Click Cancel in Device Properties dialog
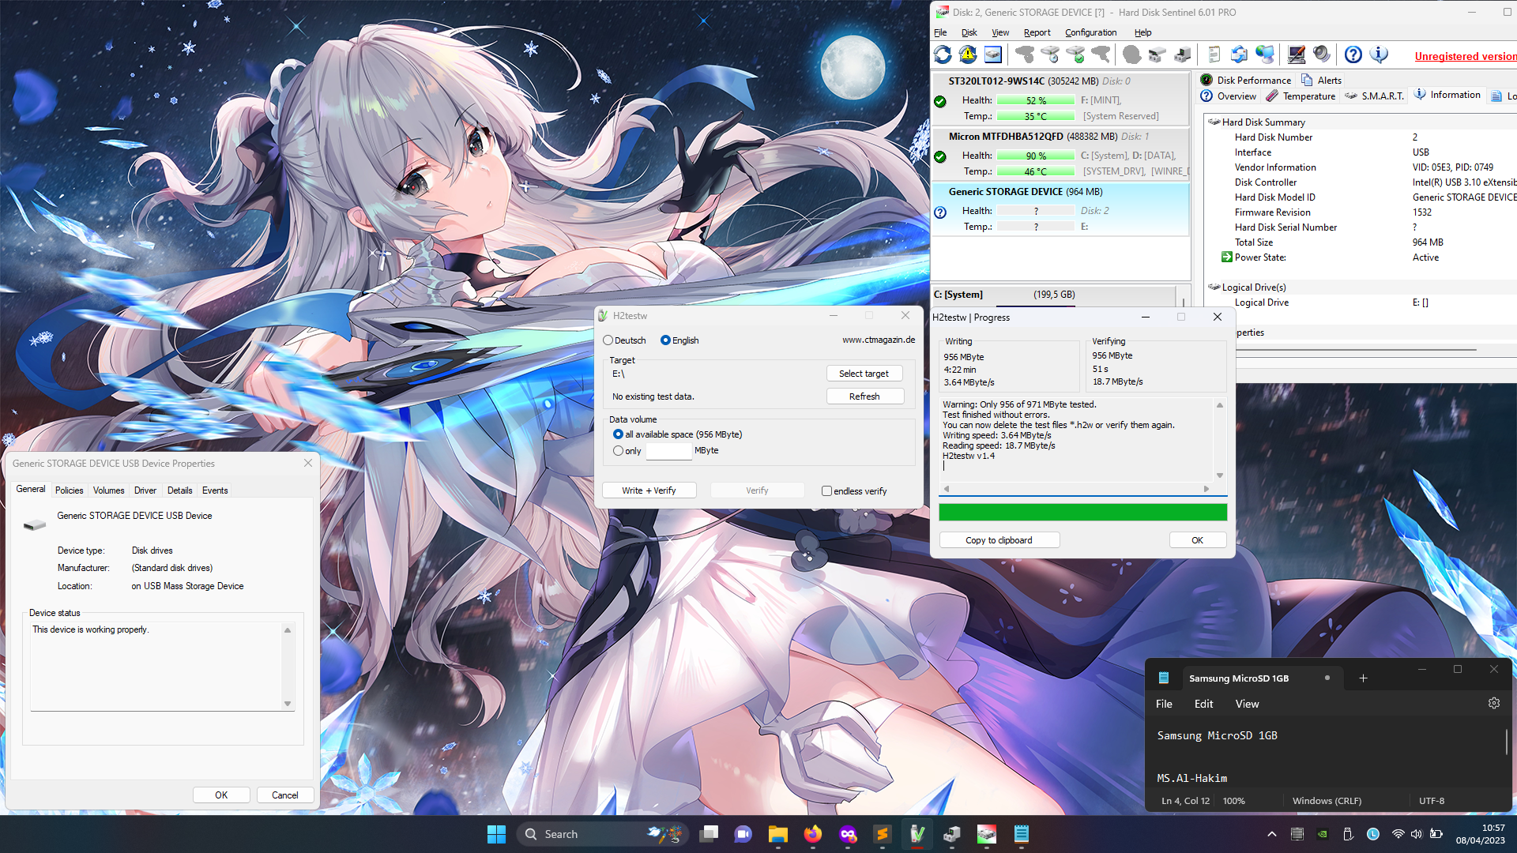The height and width of the screenshot is (853, 1517). (284, 795)
